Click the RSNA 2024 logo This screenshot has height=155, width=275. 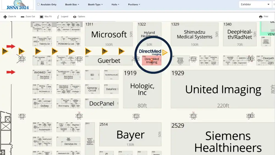click(x=18, y=5)
